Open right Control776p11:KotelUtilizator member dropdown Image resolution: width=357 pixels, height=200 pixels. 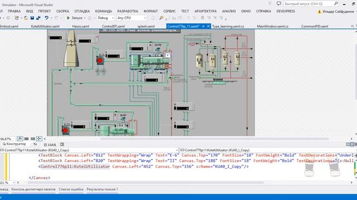268,150
